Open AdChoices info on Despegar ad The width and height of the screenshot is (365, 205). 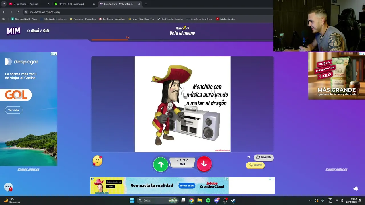(52, 54)
